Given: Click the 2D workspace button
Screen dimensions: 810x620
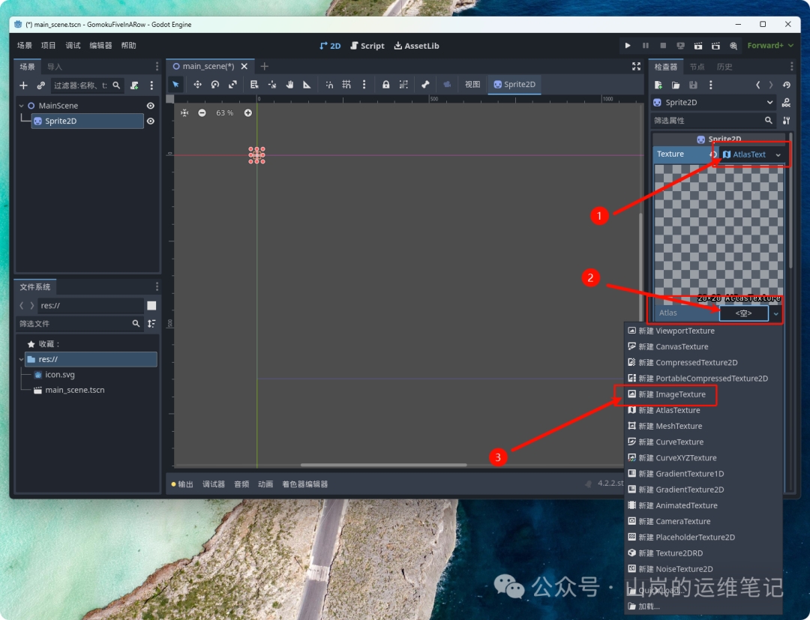Looking at the screenshot, I should tap(330, 46).
